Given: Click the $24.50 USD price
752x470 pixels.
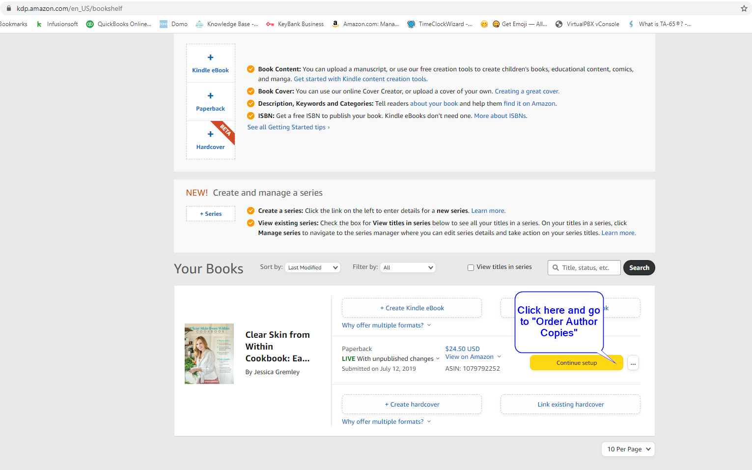Looking at the screenshot, I should (x=462, y=349).
